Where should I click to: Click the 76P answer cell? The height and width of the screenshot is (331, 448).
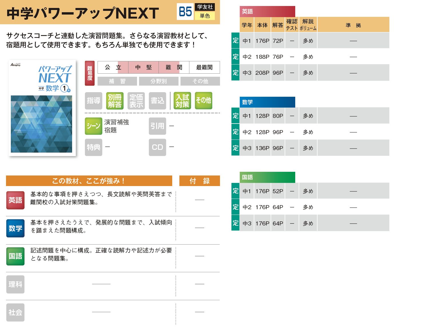(x=278, y=57)
